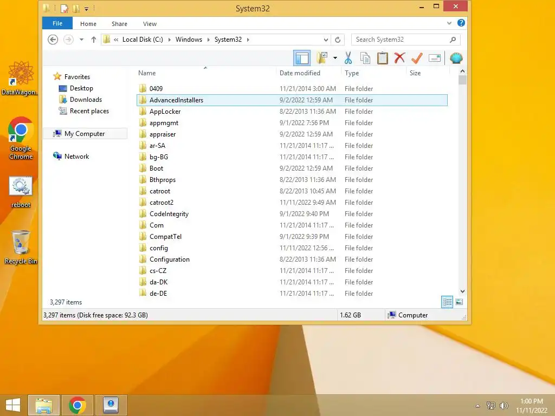Open the Windows Start button
The height and width of the screenshot is (416, 555).
13,405
